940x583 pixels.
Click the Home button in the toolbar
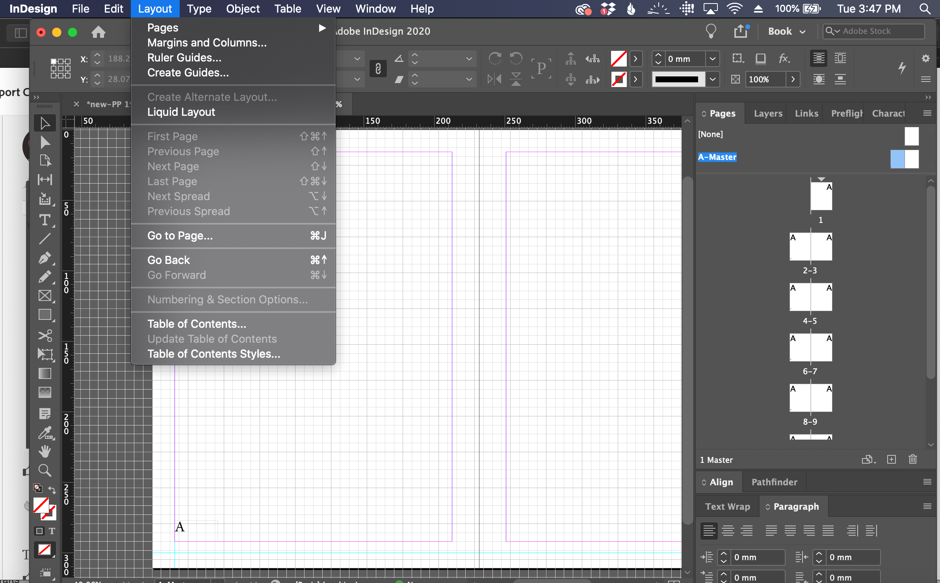pyautogui.click(x=98, y=32)
